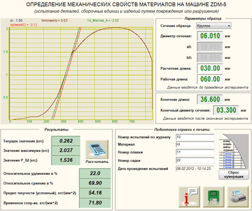
Task: Click the Расчетная длина field 030.00
Action: coord(210,69)
